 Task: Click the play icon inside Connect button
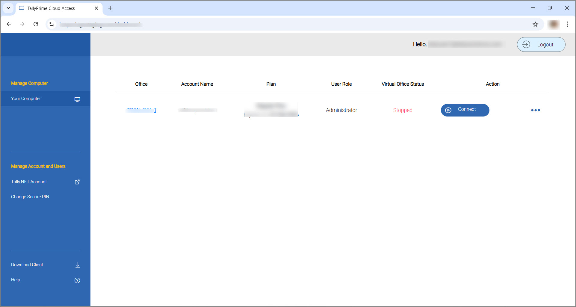(448, 110)
